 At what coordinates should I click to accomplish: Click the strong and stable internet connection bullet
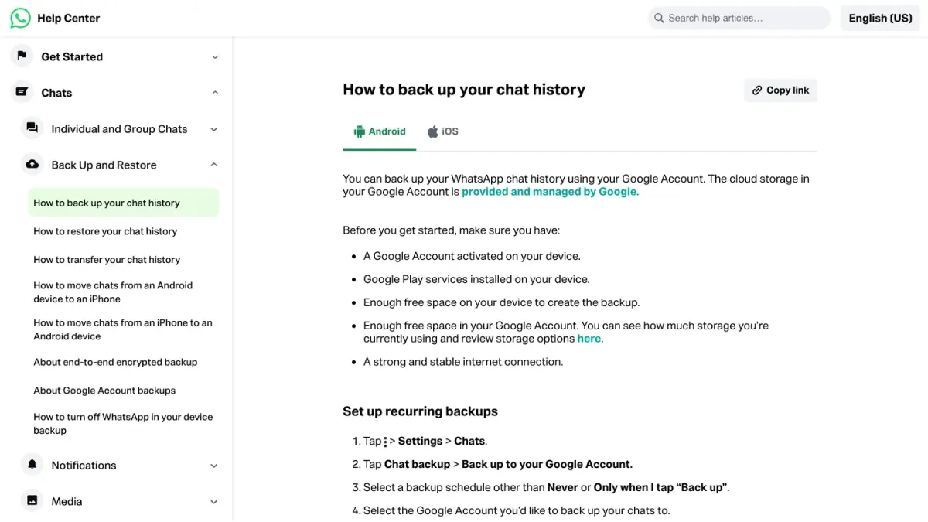click(x=463, y=361)
